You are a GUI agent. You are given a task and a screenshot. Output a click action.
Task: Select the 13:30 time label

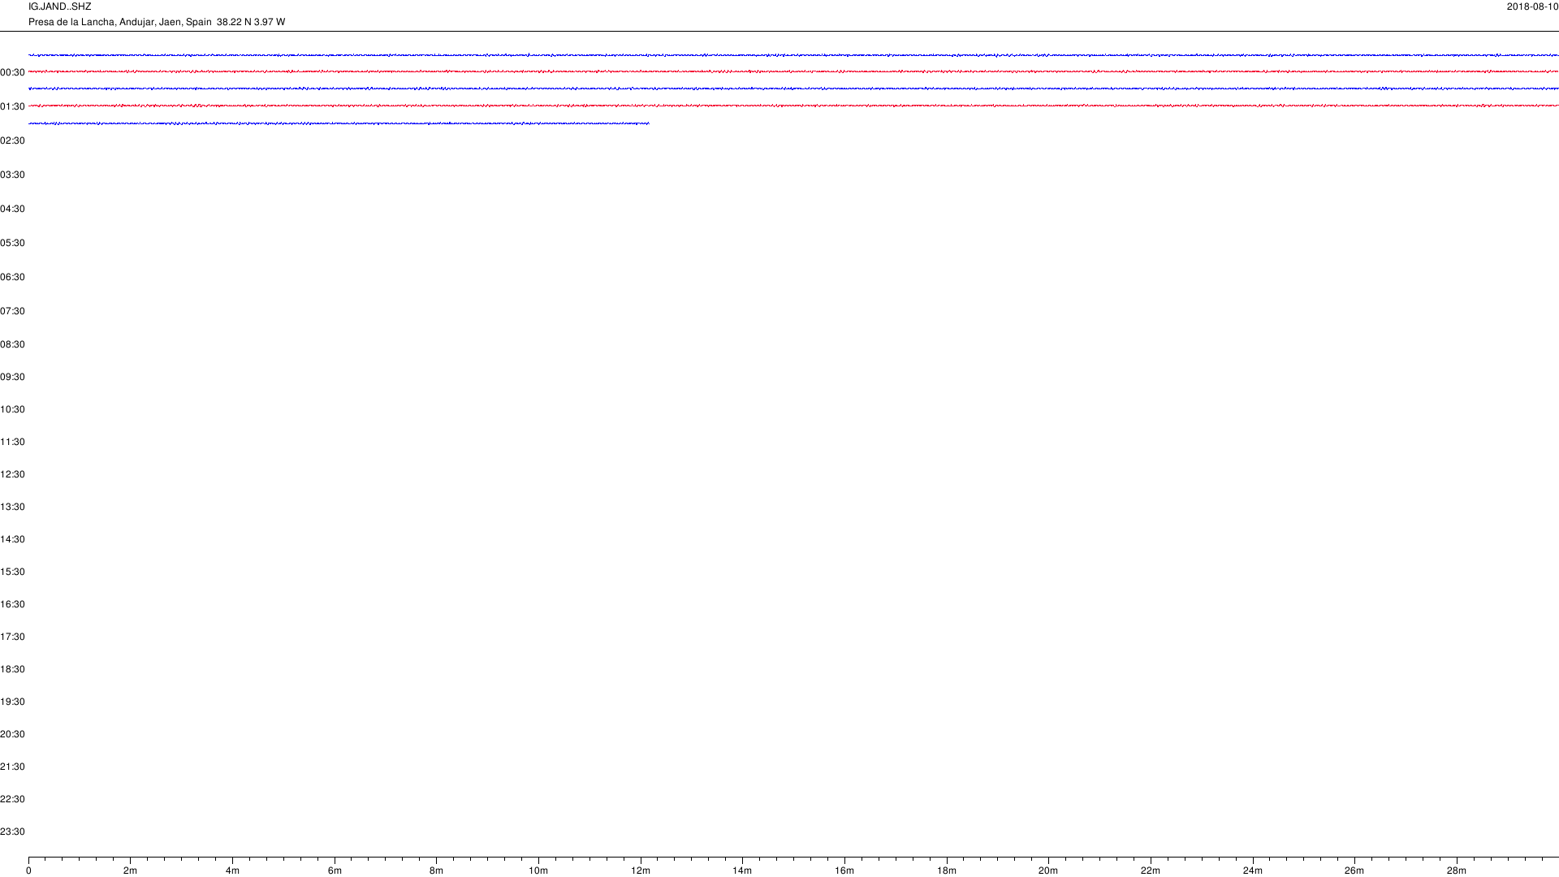12,507
